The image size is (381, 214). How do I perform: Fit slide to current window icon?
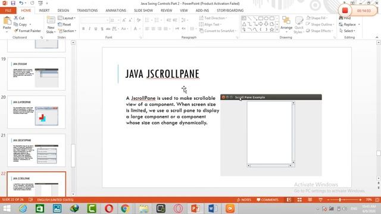pyautogui.click(x=377, y=200)
